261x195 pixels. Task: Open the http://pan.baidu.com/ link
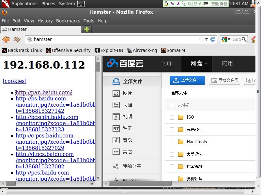44,92
